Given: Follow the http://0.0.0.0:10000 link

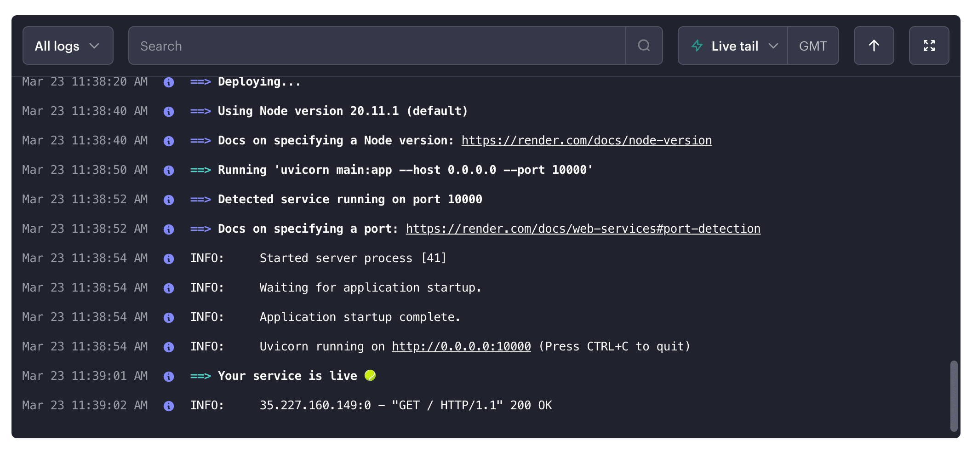Looking at the screenshot, I should coord(461,347).
